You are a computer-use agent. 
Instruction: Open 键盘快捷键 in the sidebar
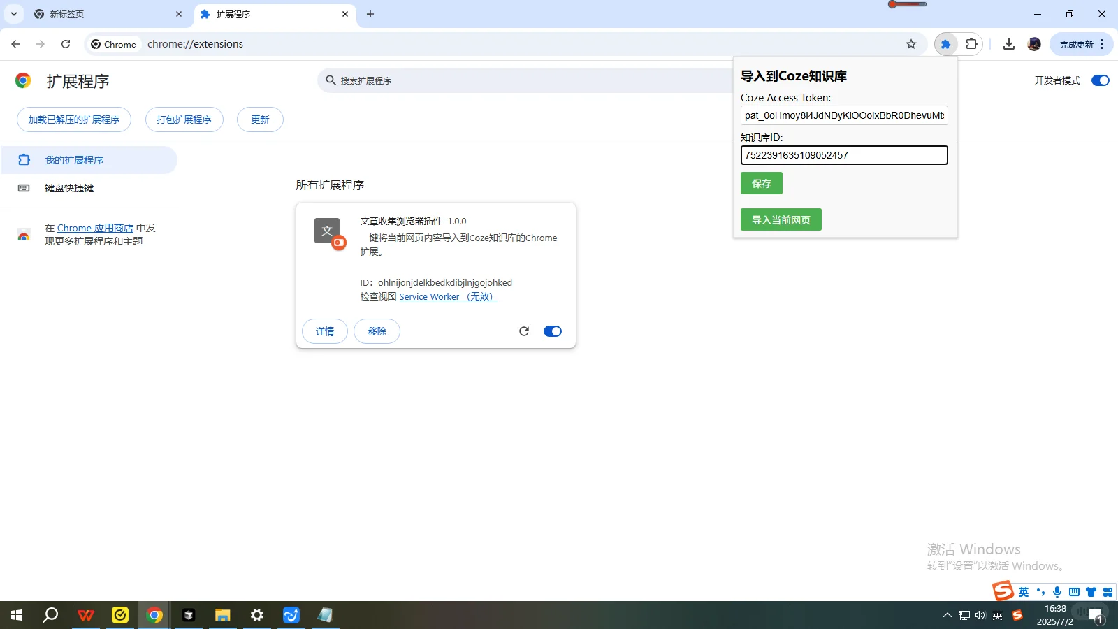tap(89, 188)
